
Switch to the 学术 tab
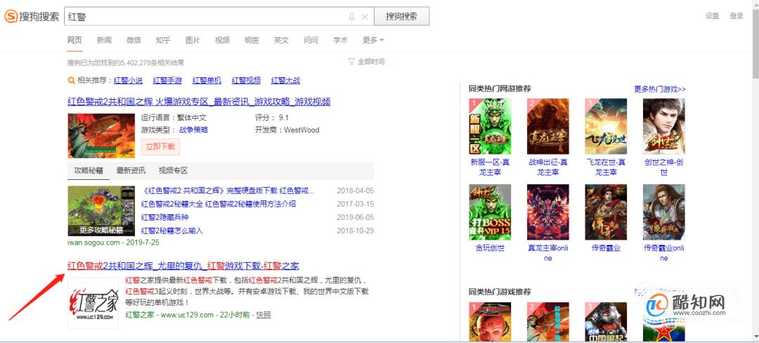pyautogui.click(x=340, y=40)
